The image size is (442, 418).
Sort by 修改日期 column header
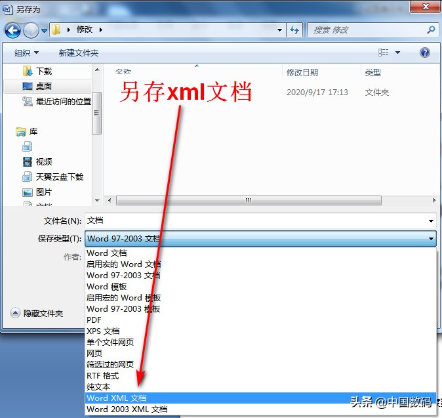pos(302,72)
